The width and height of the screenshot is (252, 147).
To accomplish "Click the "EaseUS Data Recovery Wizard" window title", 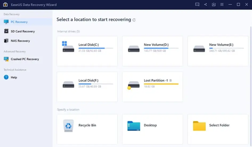I will [34, 5].
